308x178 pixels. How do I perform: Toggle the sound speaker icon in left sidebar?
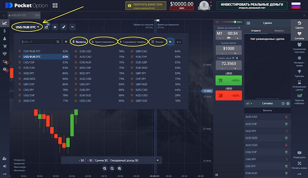4,166
